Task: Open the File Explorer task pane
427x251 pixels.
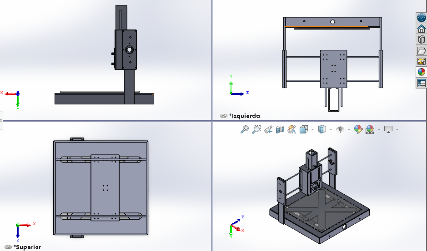Action: coord(422,50)
